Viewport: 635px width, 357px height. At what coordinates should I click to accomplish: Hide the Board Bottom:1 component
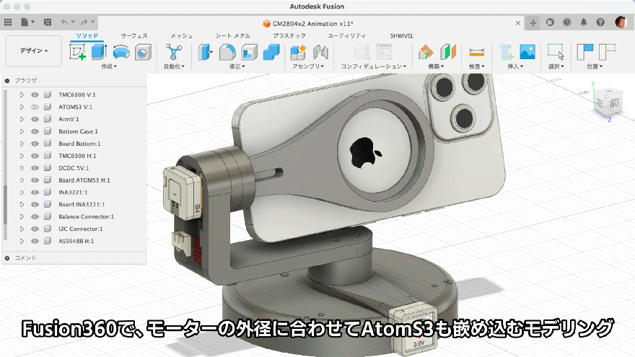35,144
